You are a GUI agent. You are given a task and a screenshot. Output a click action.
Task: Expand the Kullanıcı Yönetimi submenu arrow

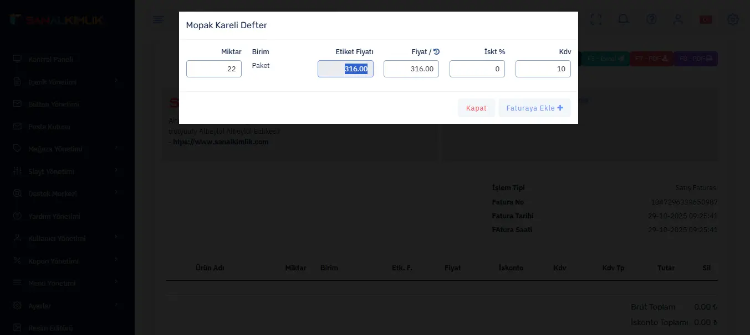point(116,238)
